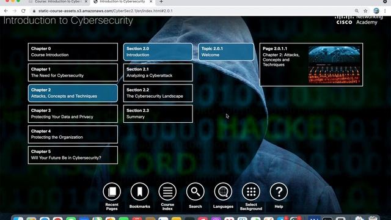Click the Cisco Networking Academy logo
The image size is (391, 220).
pyautogui.click(x=359, y=20)
